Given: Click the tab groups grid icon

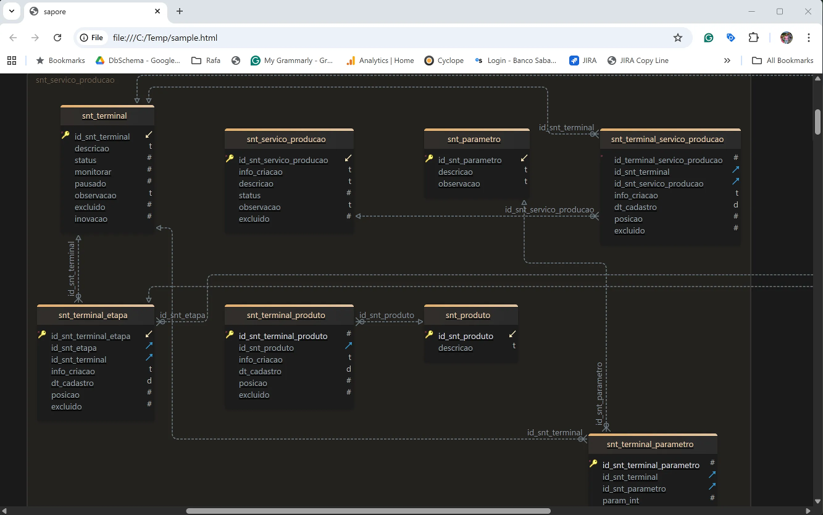Looking at the screenshot, I should [x=12, y=60].
